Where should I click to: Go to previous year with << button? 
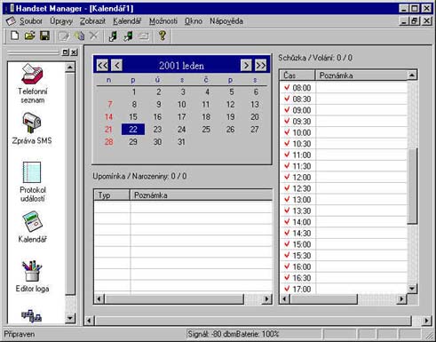(102, 65)
